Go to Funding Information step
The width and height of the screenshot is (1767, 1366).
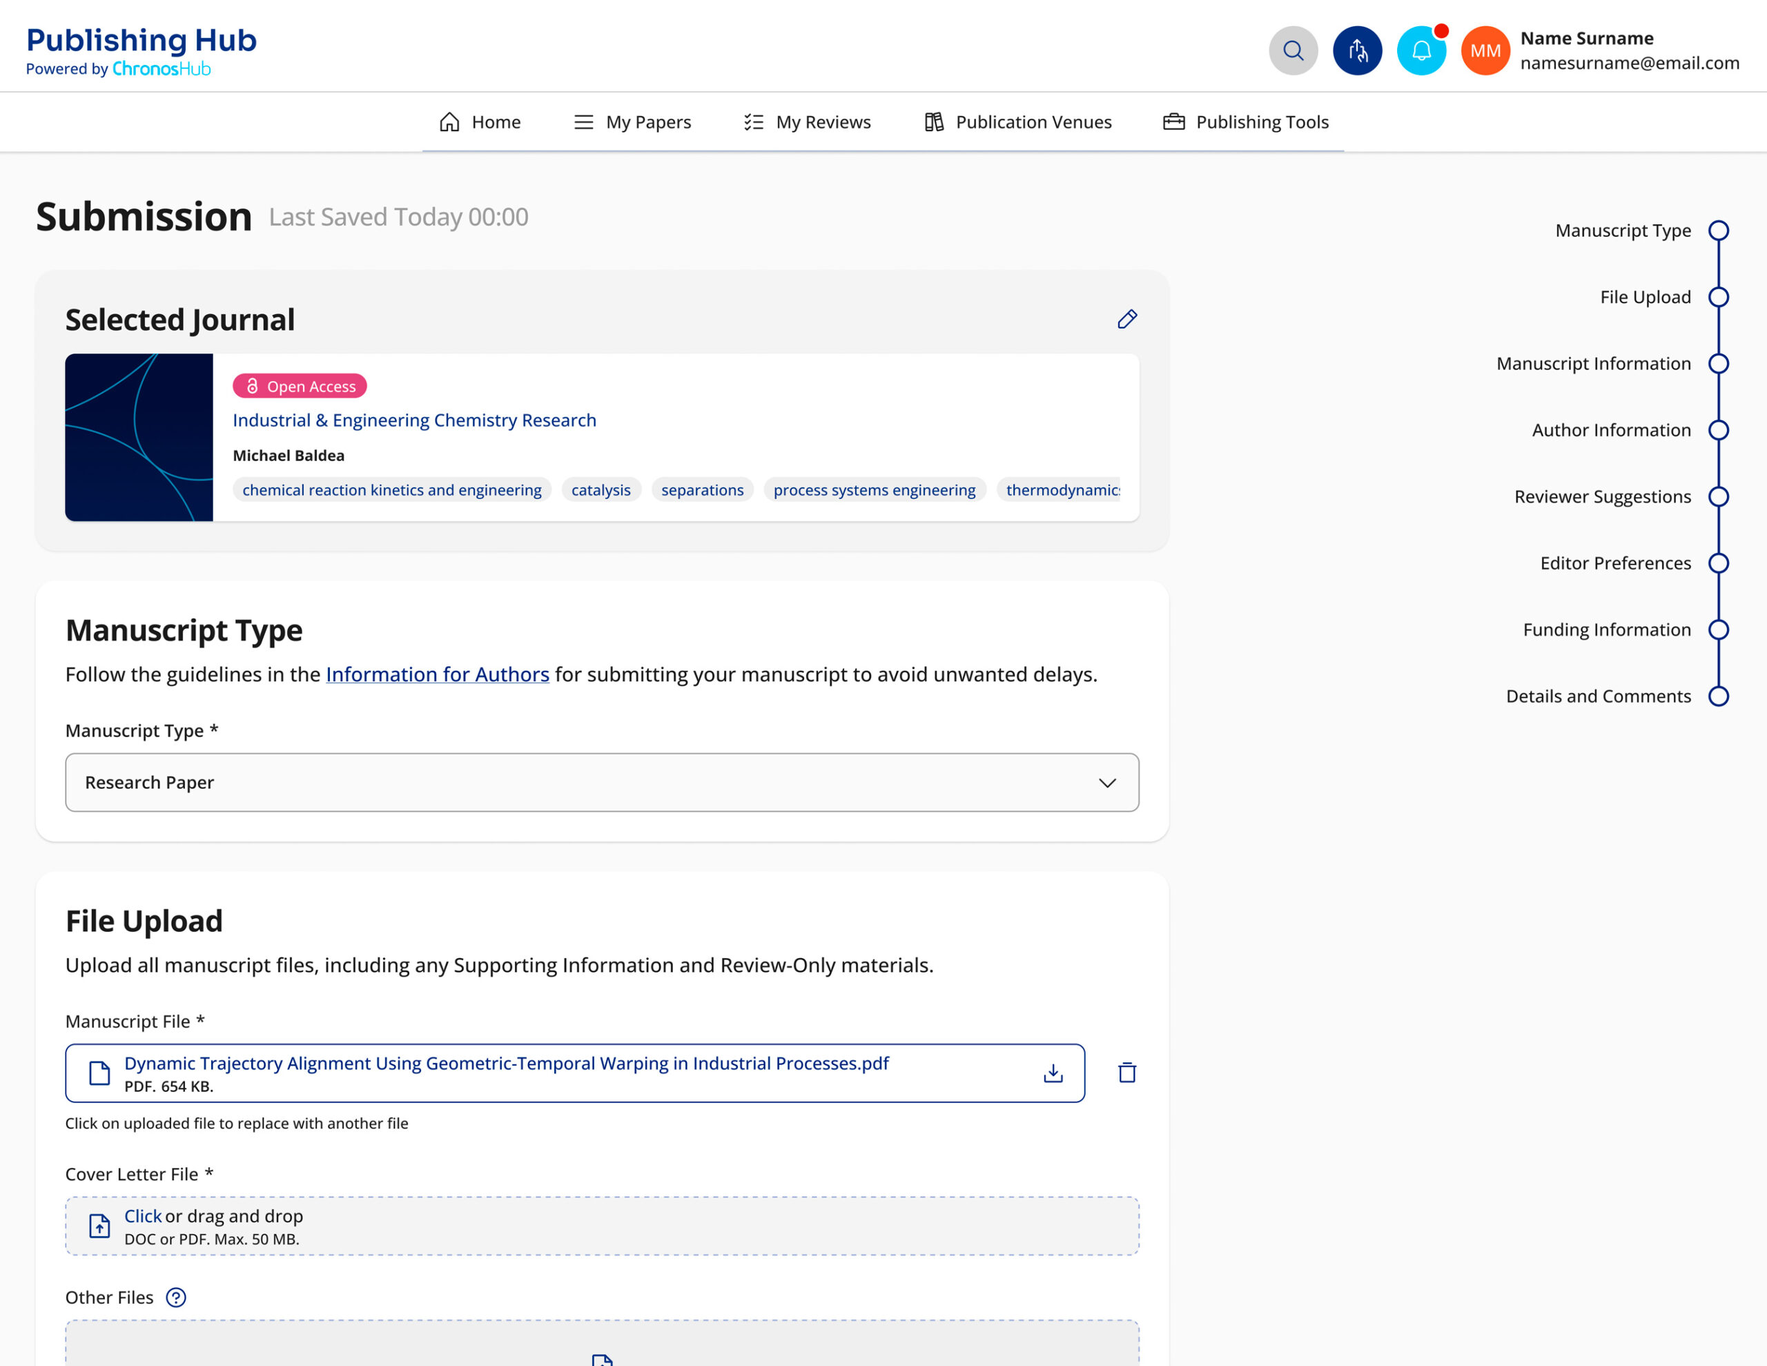click(x=1719, y=630)
